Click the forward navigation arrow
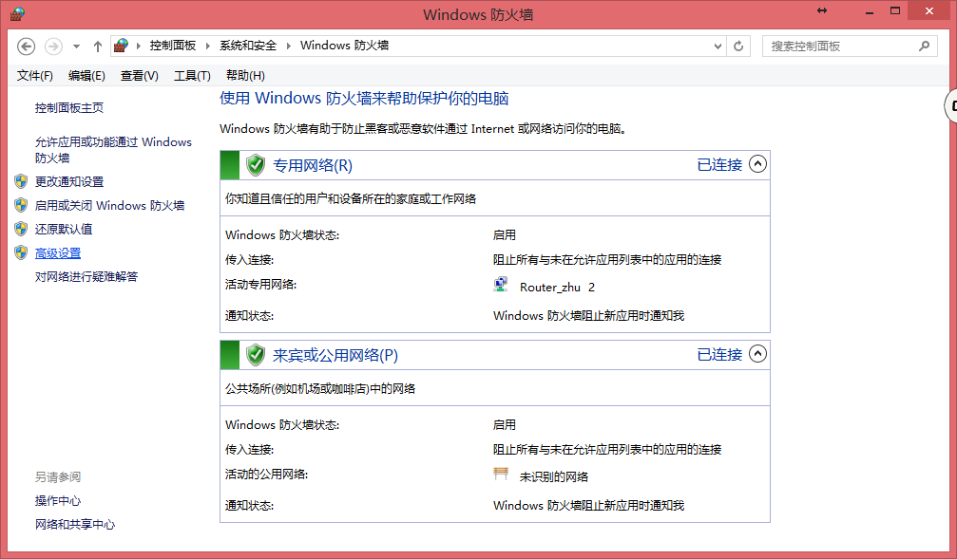The image size is (957, 559). click(54, 47)
